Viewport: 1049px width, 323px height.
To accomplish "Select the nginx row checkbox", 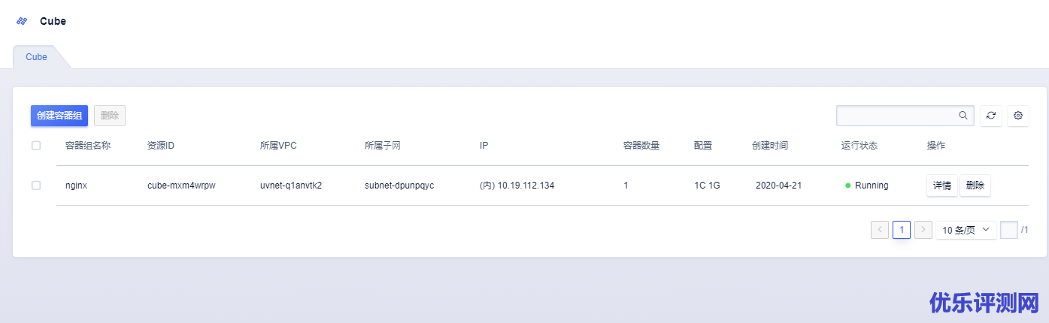I will (x=36, y=186).
